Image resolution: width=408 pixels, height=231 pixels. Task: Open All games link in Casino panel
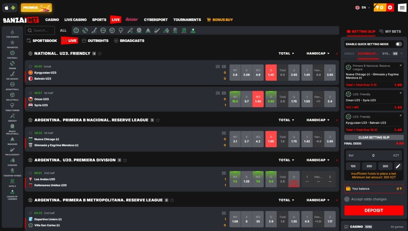397,227
